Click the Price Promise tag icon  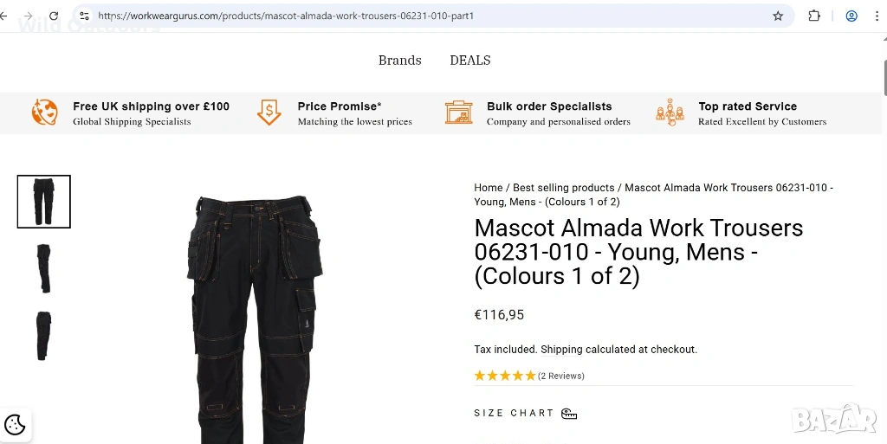click(x=269, y=113)
